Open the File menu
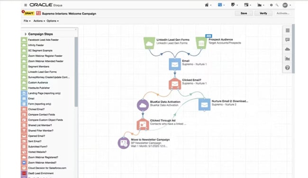This screenshot has height=178, width=308. [27, 21]
